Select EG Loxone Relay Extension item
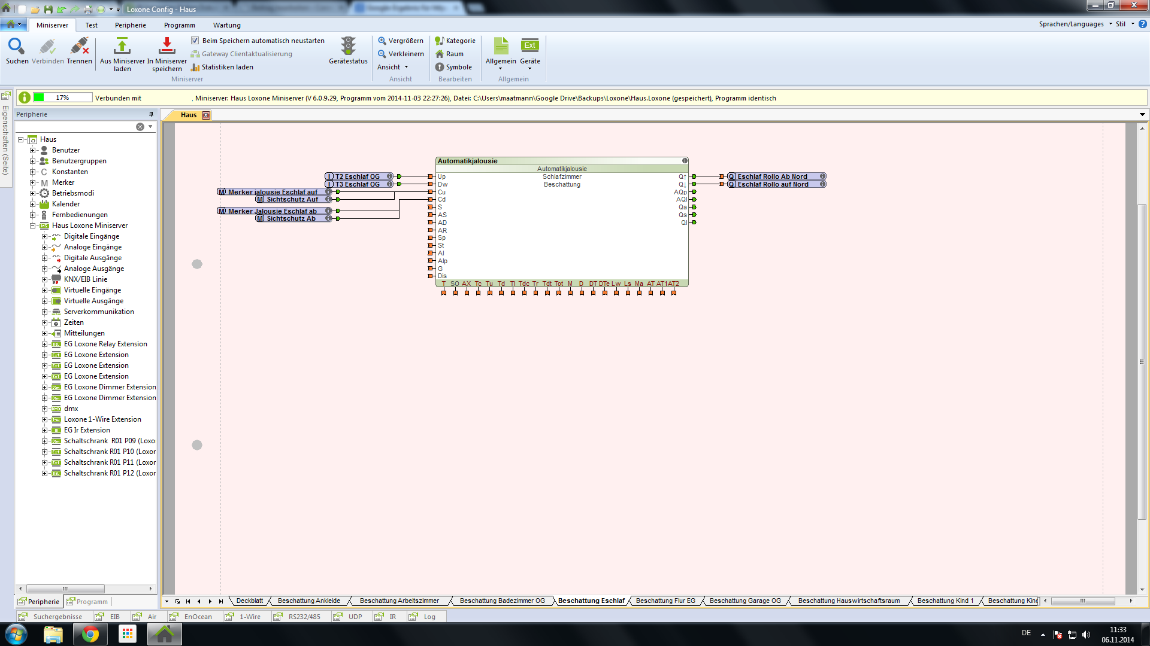This screenshot has width=1150, height=646. [105, 344]
